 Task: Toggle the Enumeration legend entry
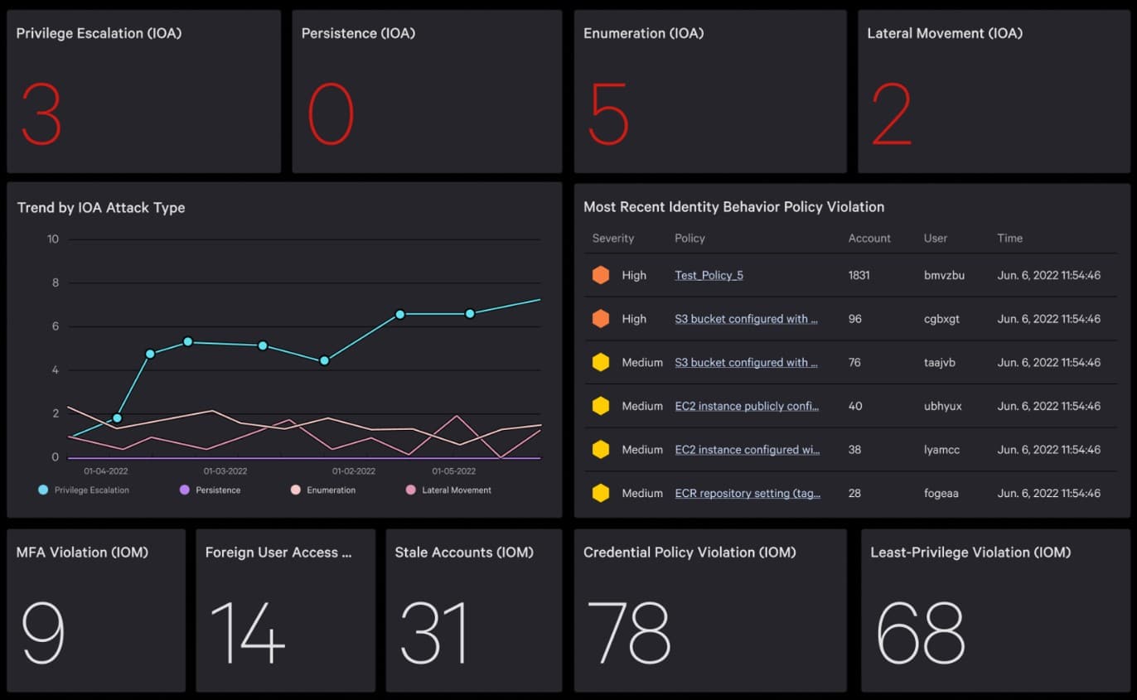tap(323, 490)
